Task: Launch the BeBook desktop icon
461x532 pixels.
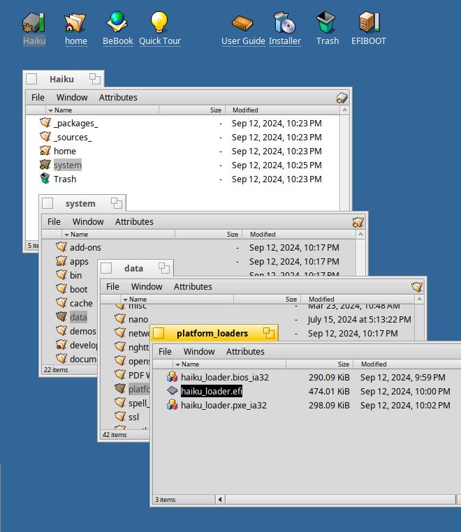Action: pyautogui.click(x=117, y=23)
